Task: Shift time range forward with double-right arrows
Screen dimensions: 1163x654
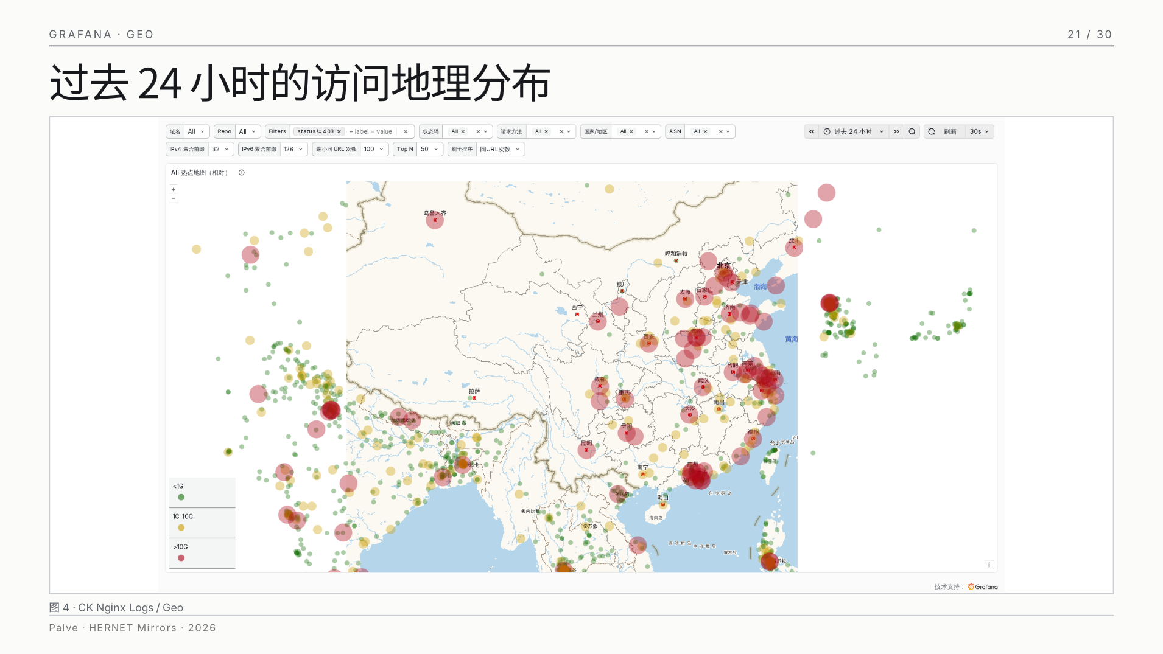Action: (896, 131)
